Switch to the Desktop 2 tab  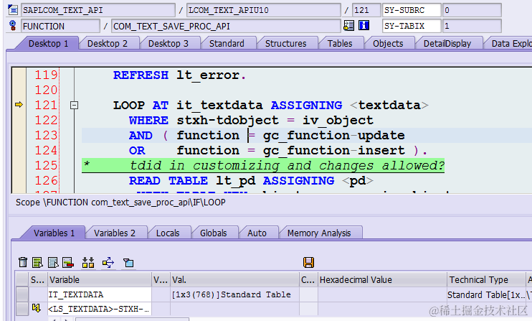[x=108, y=44]
